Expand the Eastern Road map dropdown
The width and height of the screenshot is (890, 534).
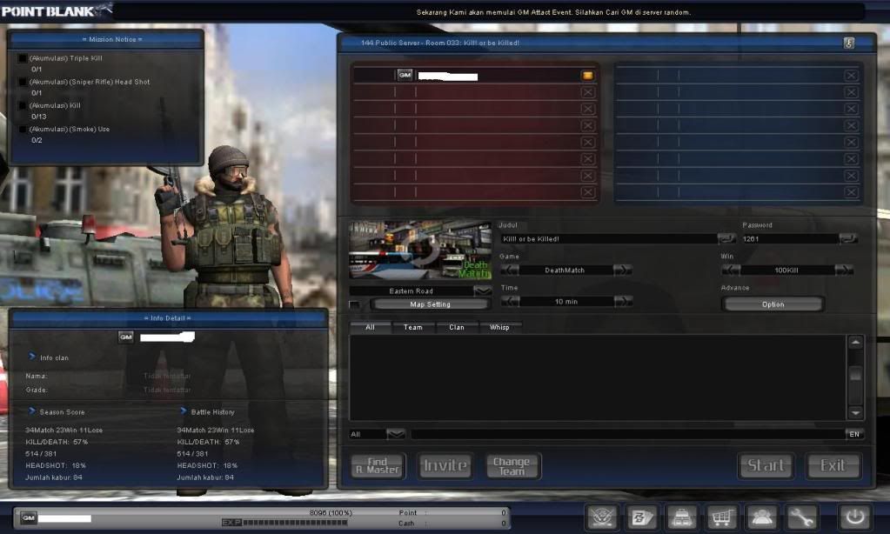[482, 290]
